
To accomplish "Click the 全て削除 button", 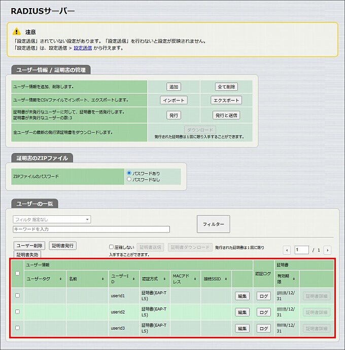I will point(226,87).
